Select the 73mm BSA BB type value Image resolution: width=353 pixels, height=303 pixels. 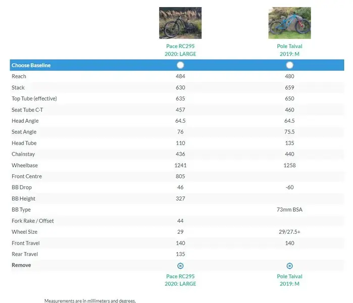click(289, 210)
